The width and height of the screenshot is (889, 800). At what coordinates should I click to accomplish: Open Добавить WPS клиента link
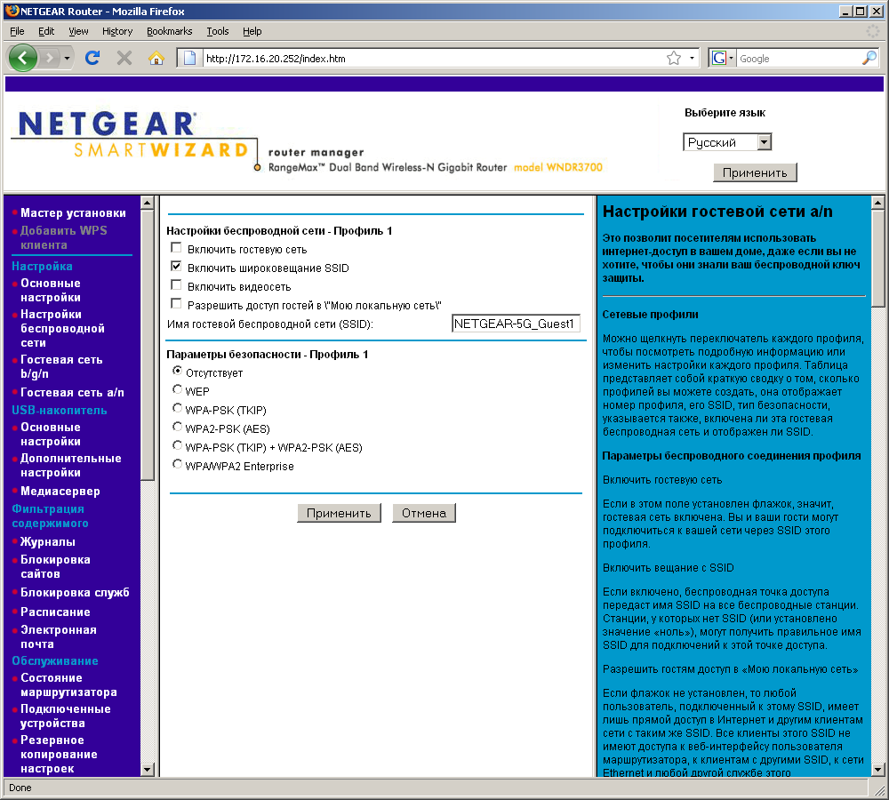point(63,237)
